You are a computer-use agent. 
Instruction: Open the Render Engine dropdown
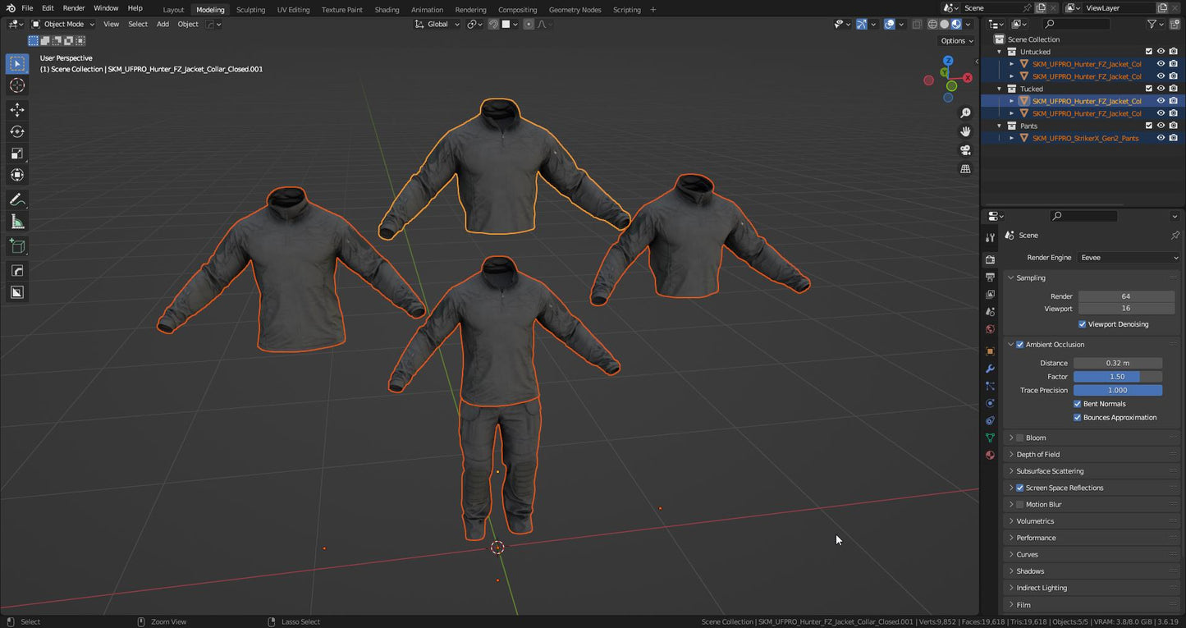click(x=1128, y=258)
